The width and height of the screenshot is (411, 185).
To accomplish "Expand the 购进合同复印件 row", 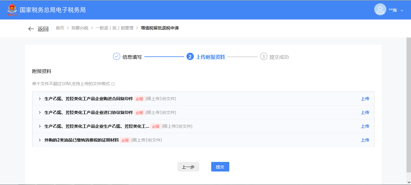I will click(39, 99).
